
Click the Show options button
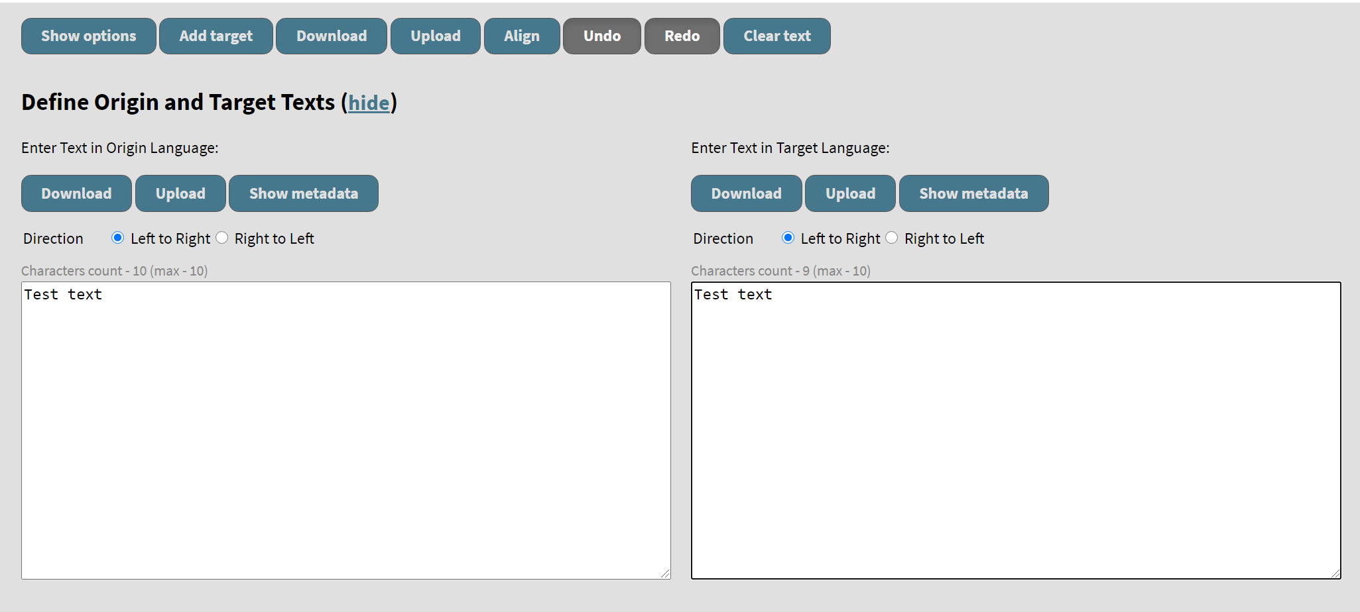click(88, 36)
